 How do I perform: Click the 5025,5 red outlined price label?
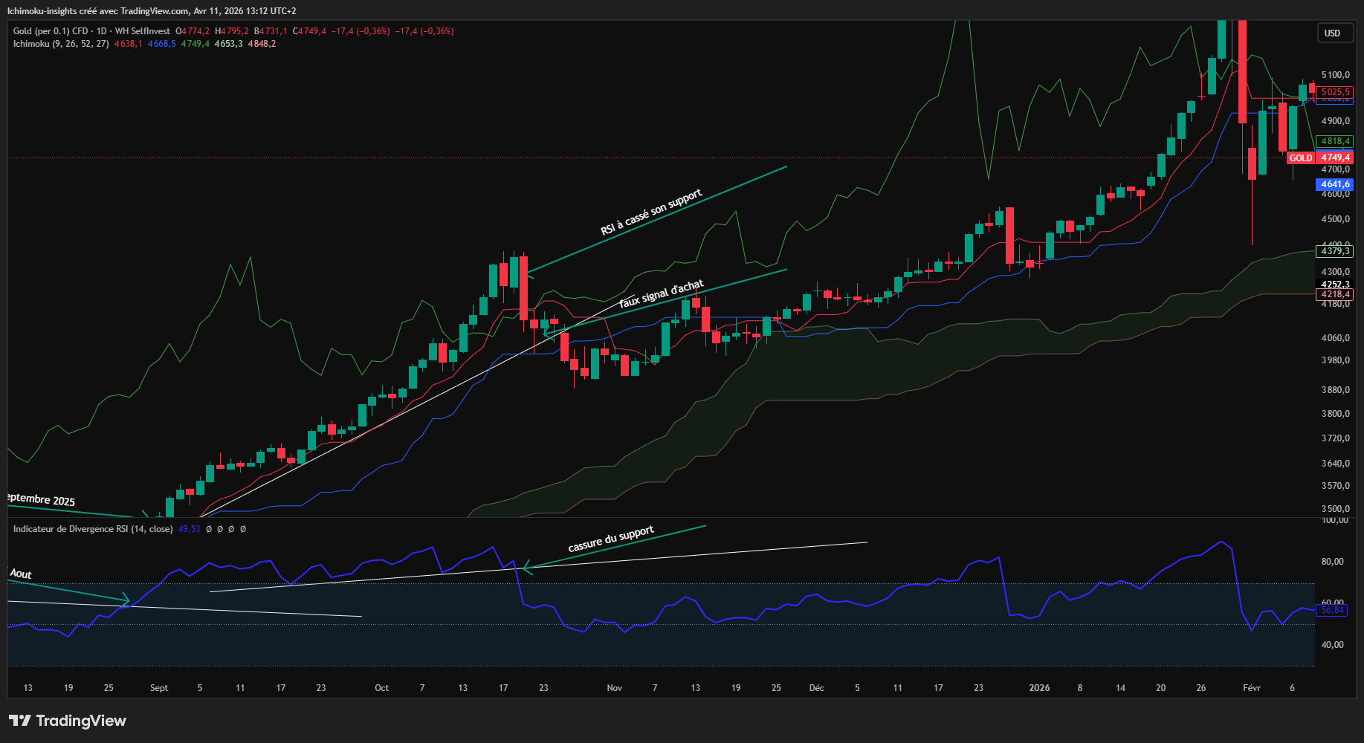click(x=1335, y=92)
